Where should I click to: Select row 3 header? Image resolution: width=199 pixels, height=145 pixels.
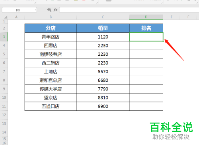4,37
